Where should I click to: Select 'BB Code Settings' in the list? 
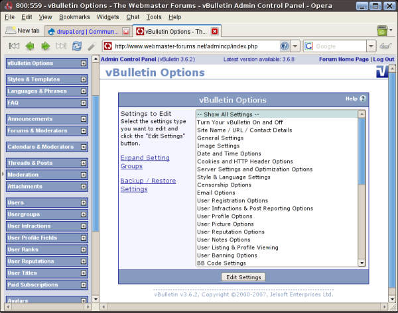click(277, 263)
